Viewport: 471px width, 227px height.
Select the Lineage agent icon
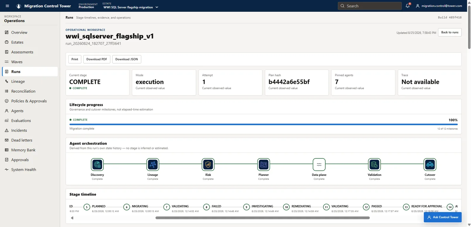[x=153, y=165]
